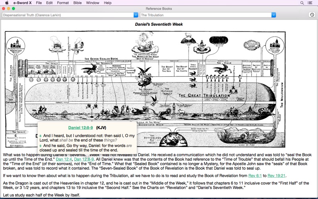Zoom the Reference Books window with green button

pyautogui.click(x=14, y=8)
